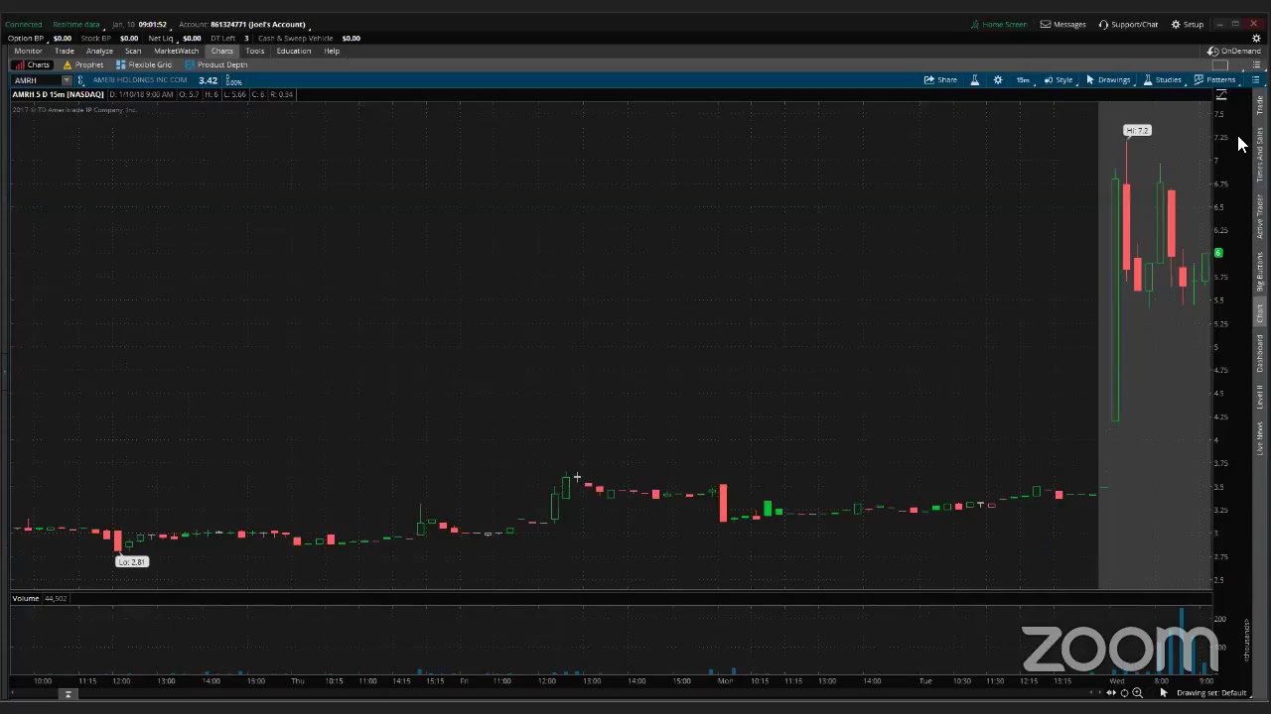Click the scroll arrows icon at chart bottom
Viewport: 1271px width, 714px height.
click(1111, 693)
